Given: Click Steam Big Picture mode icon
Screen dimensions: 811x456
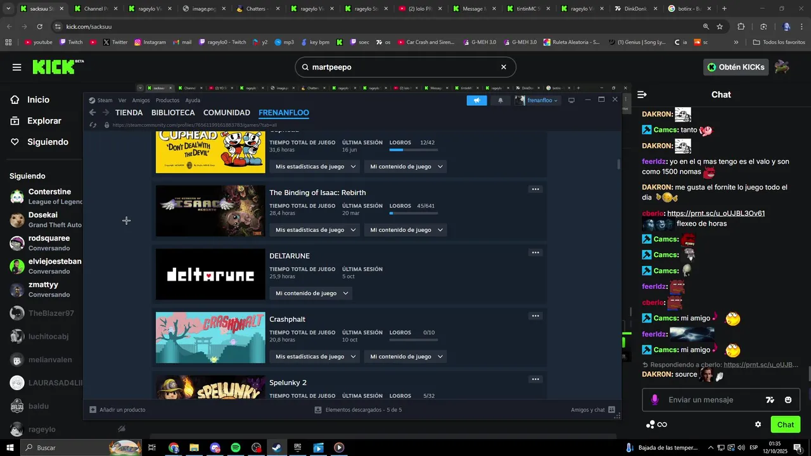Looking at the screenshot, I should pyautogui.click(x=571, y=100).
